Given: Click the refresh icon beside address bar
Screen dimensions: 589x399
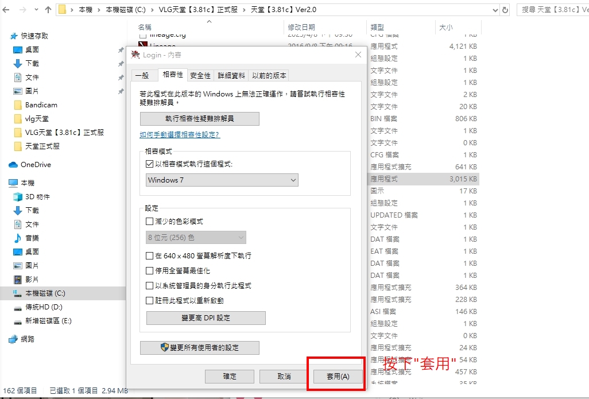Looking at the screenshot, I should coord(505,10).
